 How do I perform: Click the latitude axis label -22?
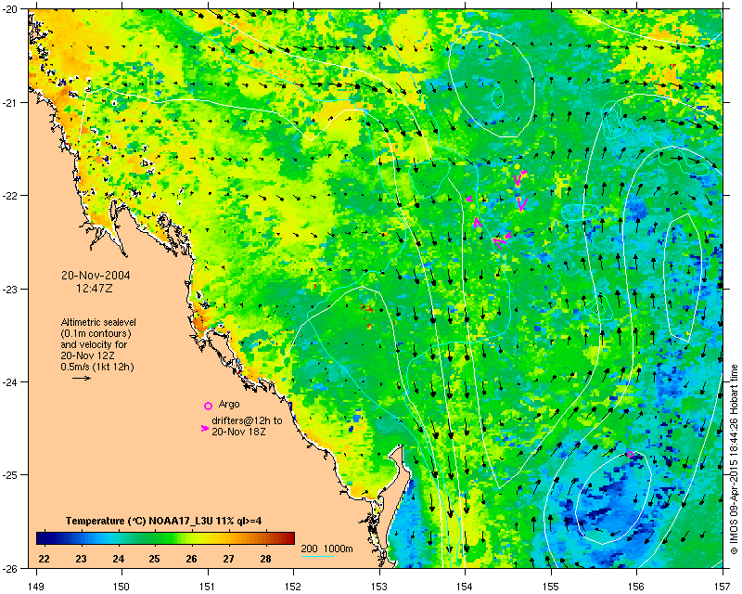coord(11,196)
